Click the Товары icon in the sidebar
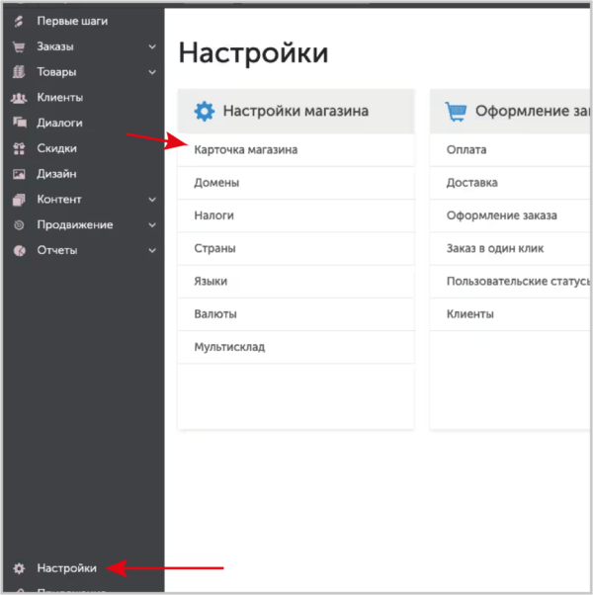Screen dimensions: 593x595 pos(19,72)
